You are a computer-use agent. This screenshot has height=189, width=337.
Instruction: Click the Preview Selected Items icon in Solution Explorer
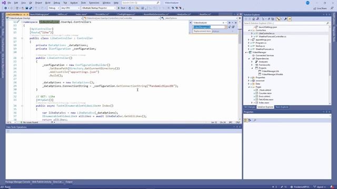[x=290, y=19]
